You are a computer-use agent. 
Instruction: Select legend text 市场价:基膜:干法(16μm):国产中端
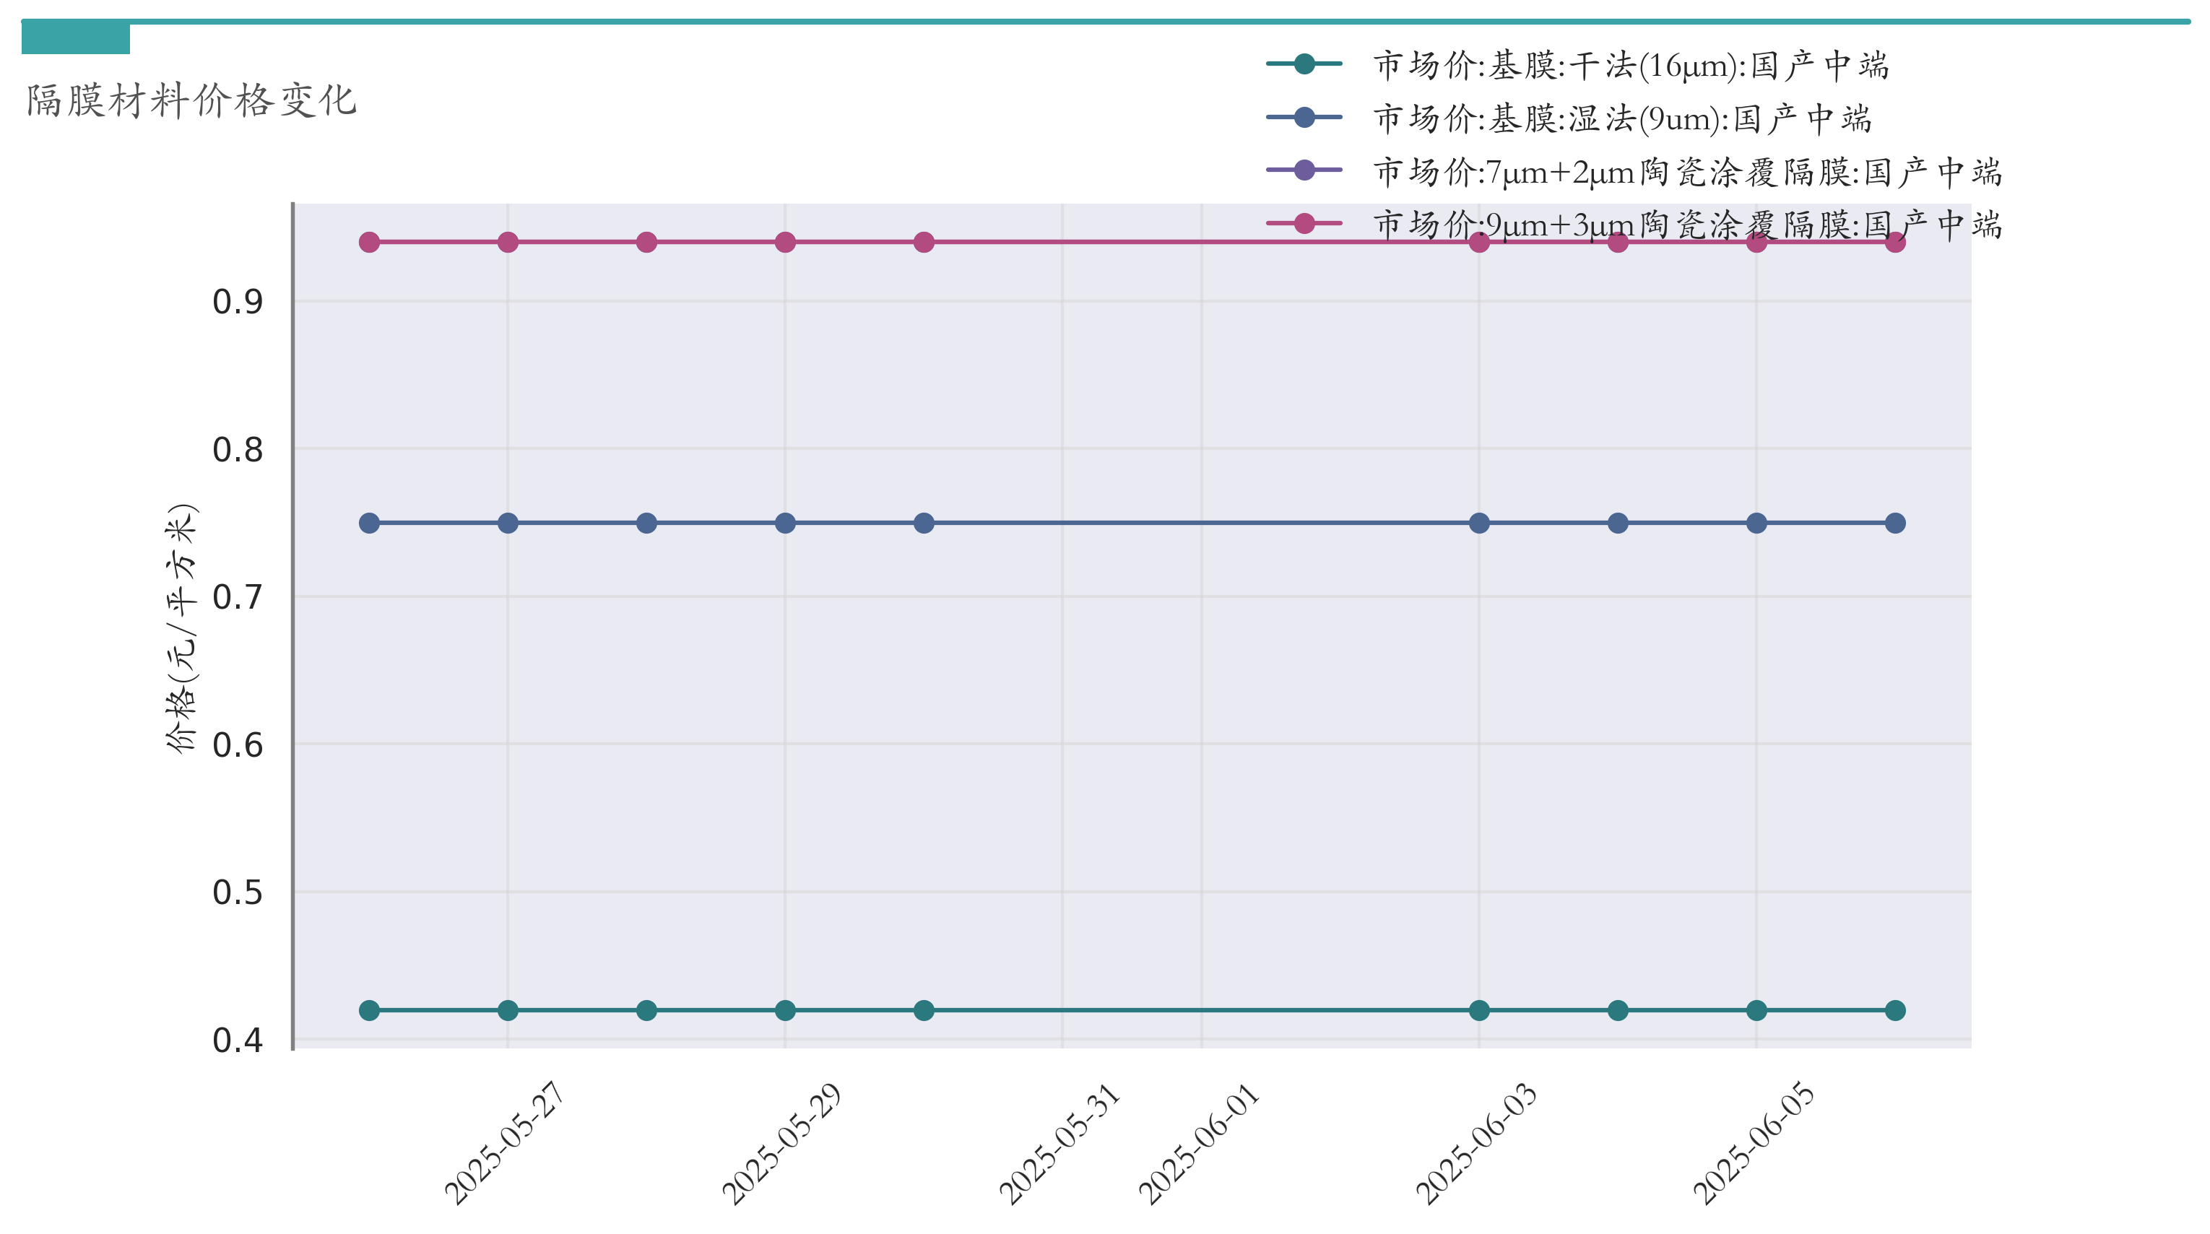[x=1630, y=65]
